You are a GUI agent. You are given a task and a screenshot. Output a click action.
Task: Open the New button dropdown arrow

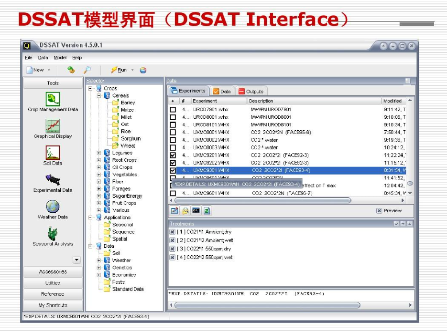[49, 70]
